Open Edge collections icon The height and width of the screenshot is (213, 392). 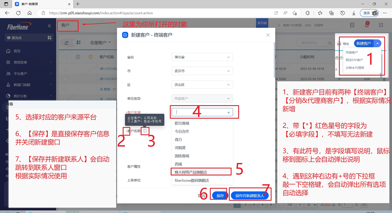(x=331, y=13)
